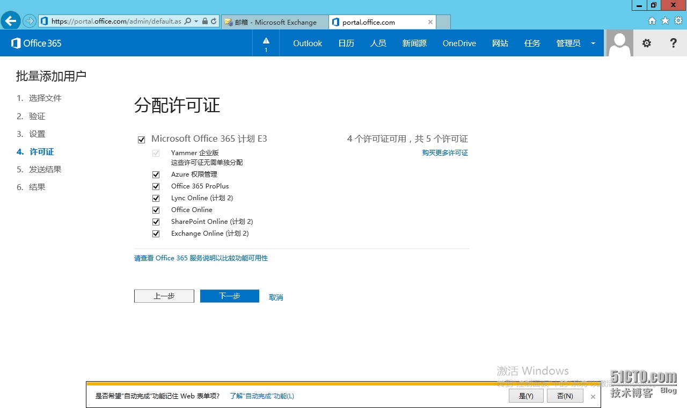This screenshot has width=687, height=408.
Task: Open Outlook from the navigation bar
Action: [307, 43]
